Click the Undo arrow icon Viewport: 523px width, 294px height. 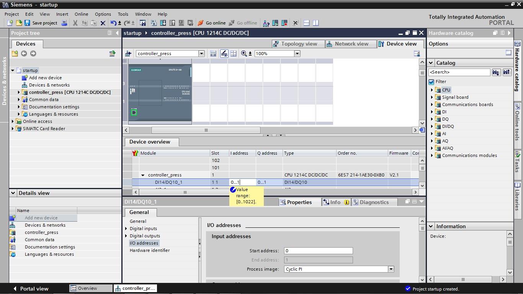(113, 23)
